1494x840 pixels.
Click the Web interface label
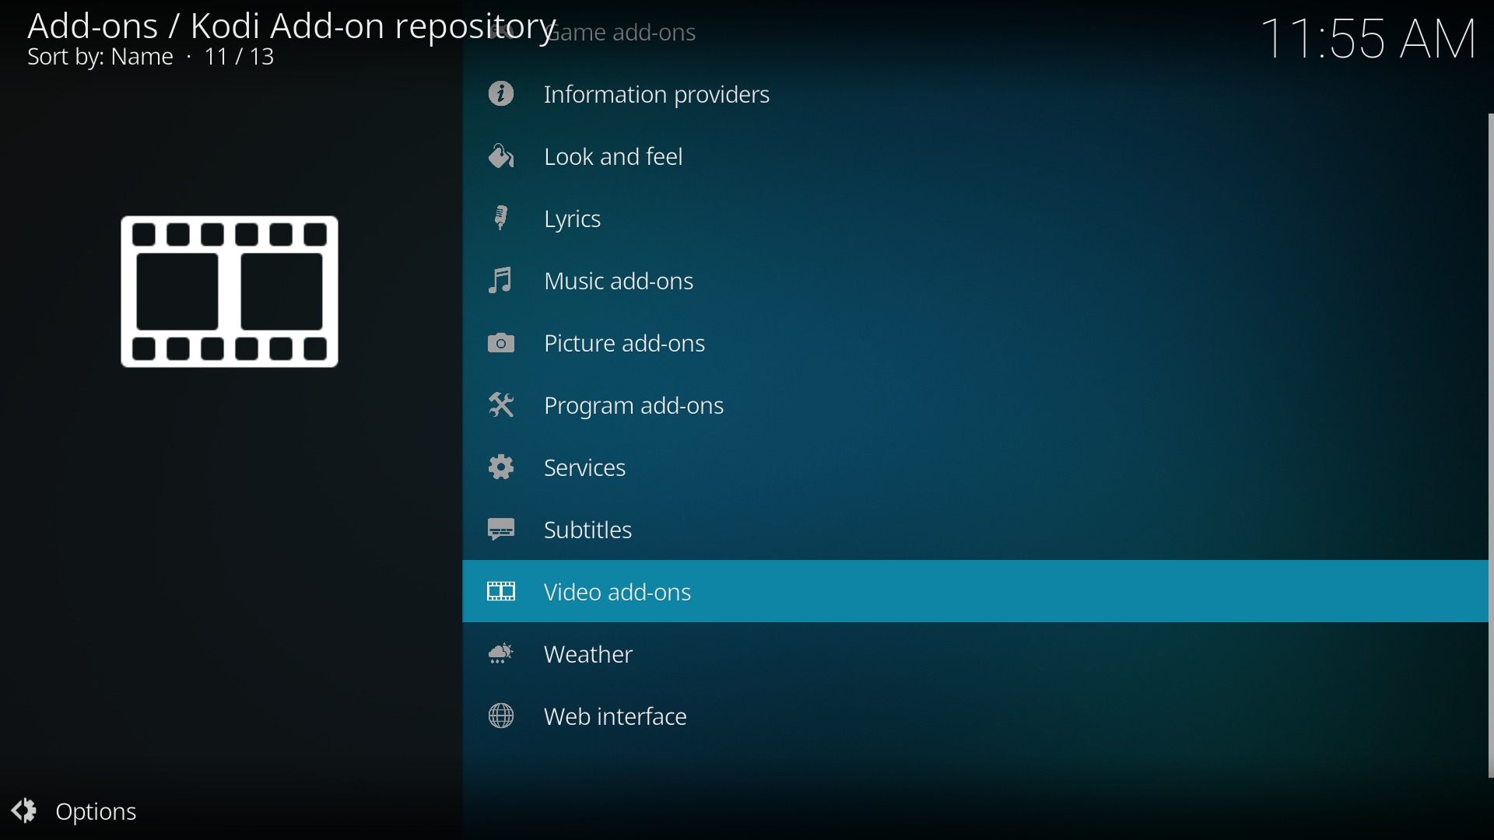(615, 717)
